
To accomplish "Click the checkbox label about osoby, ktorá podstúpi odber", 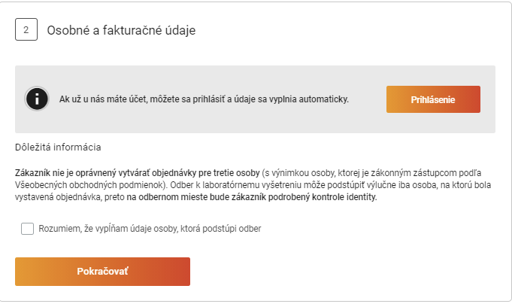I will (x=150, y=229).
